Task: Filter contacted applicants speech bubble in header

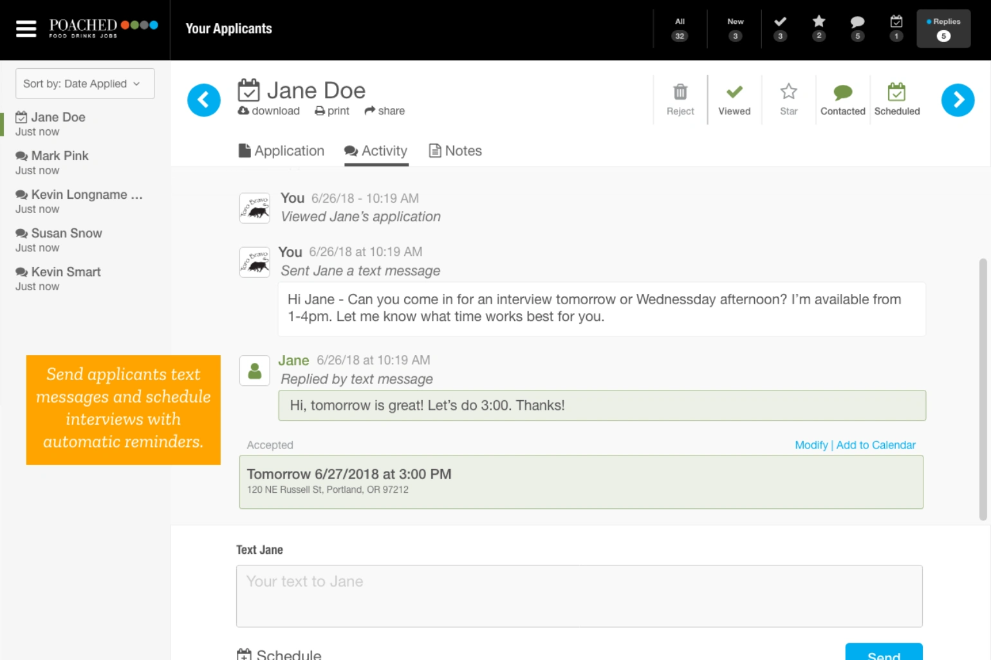Action: coord(857,29)
